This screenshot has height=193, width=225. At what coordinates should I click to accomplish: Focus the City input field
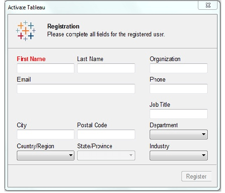[45, 134]
